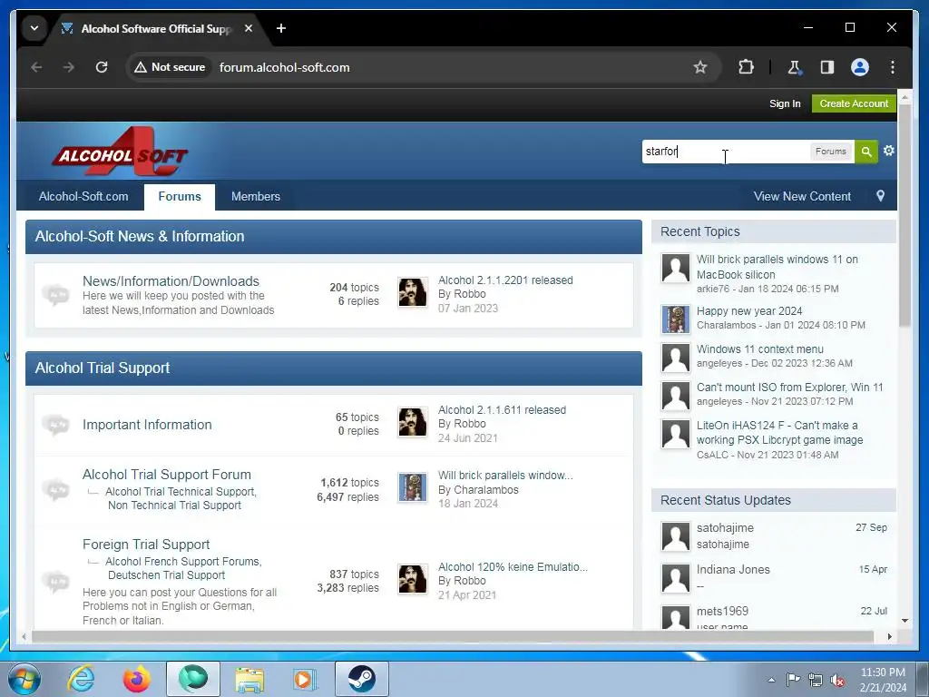Click the Create Account button
929x697 pixels.
[x=854, y=103]
